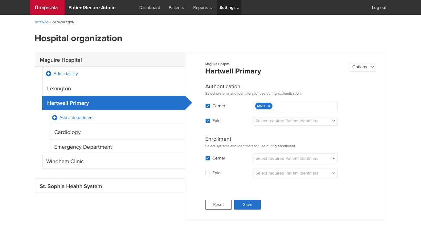Image resolution: width=421 pixels, height=236 pixels.
Task: Open the Patients page
Action: coord(176,7)
